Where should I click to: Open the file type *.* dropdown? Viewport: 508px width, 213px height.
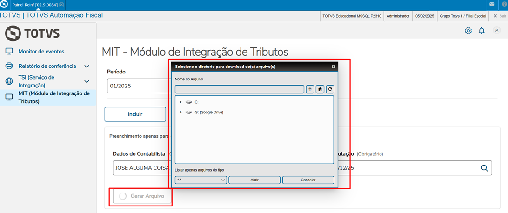click(201, 180)
